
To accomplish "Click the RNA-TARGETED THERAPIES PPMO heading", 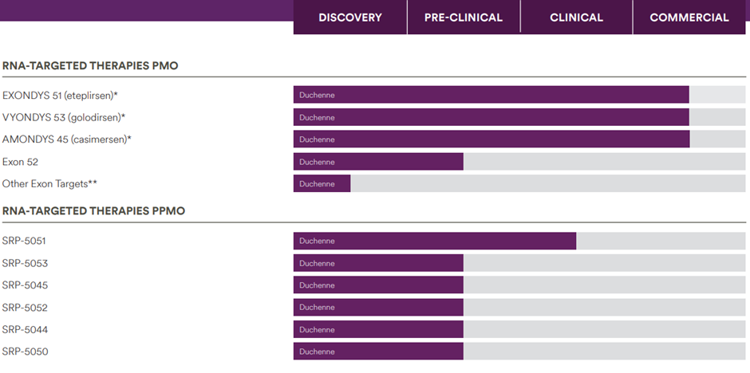I will point(94,211).
